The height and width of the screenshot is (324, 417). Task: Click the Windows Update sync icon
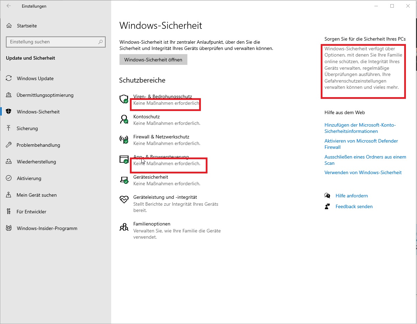[x=9, y=78]
